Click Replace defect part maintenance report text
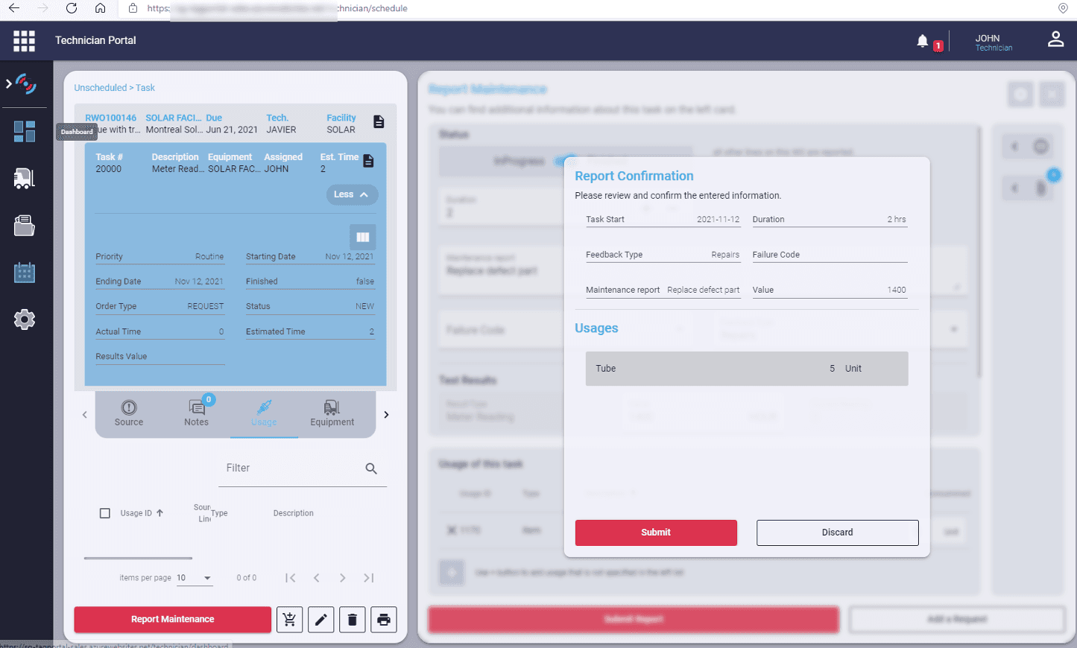Viewport: 1077px width, 648px height. (x=703, y=290)
